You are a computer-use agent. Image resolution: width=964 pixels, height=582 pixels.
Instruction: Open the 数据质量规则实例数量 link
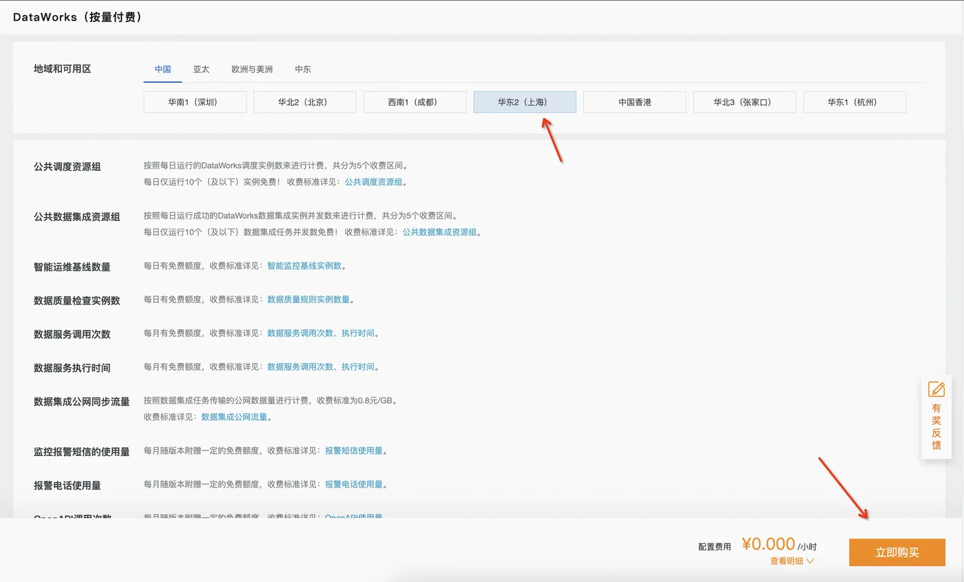[x=308, y=299]
